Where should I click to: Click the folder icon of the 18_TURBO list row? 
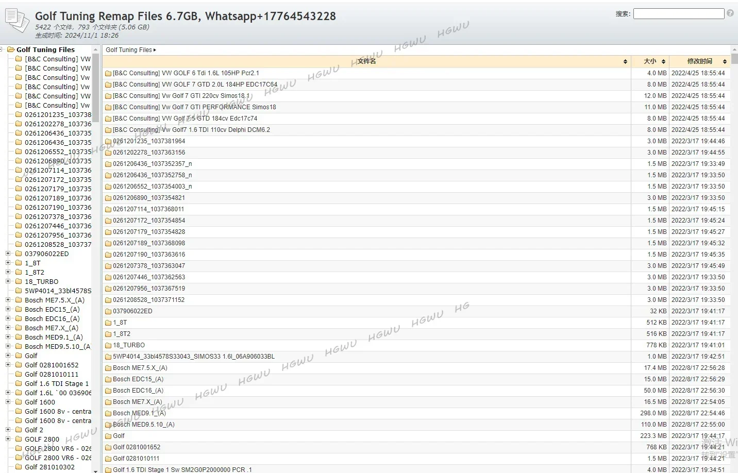point(108,345)
